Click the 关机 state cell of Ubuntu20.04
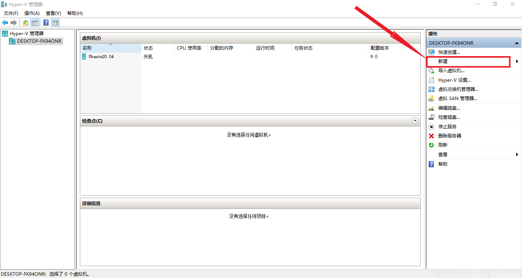Screen dimensions: 522x278 coord(148,57)
